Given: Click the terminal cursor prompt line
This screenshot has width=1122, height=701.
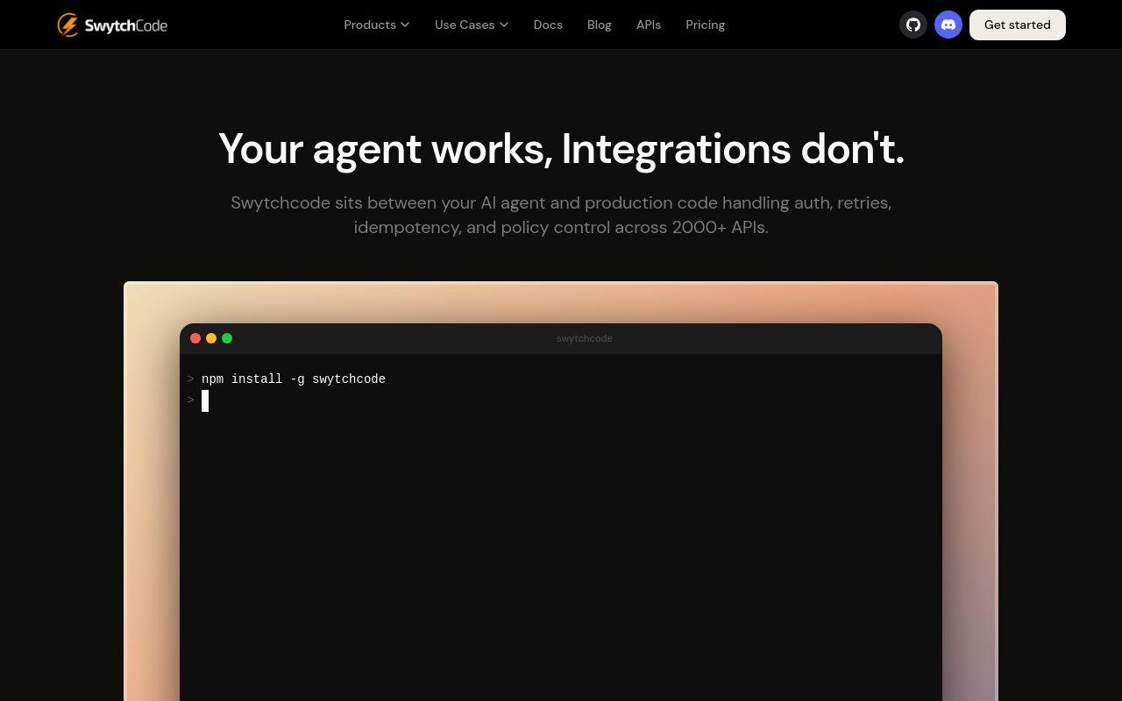Looking at the screenshot, I should 198,400.
